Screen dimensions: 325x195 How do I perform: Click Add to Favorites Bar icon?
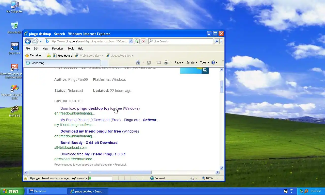pos(49,55)
